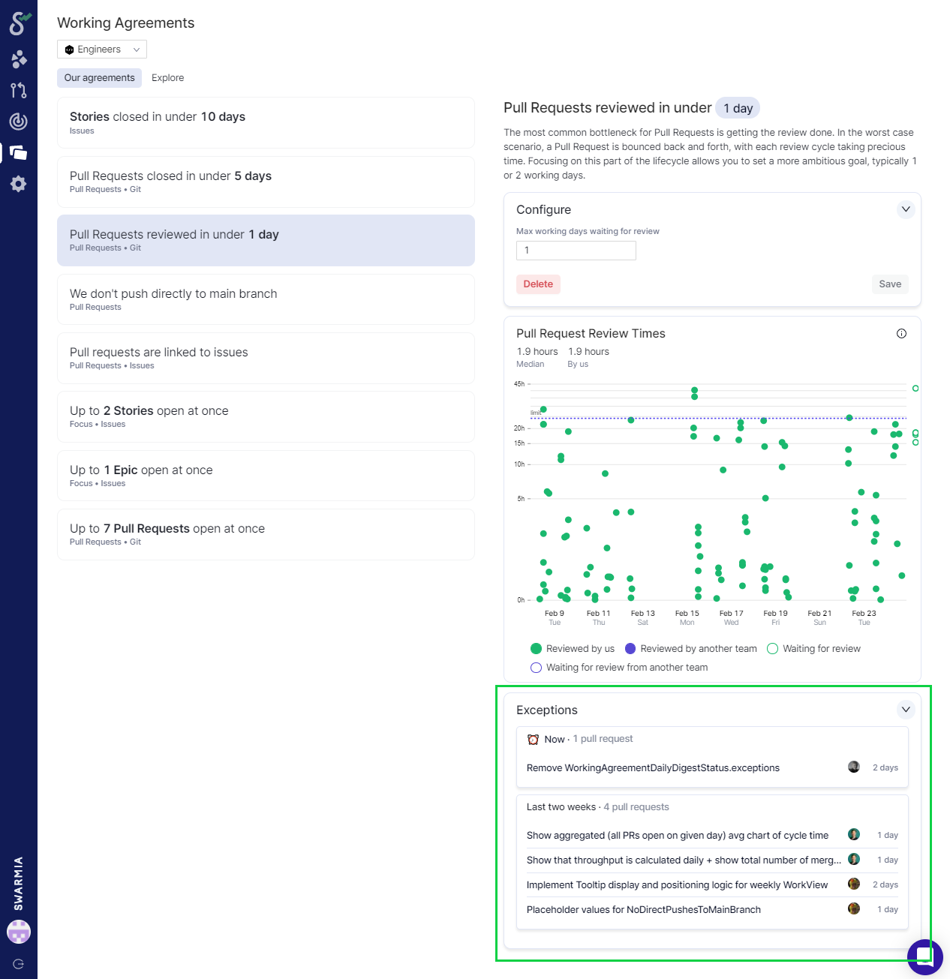
Task: Open the settings gear in sidebar
Action: [x=19, y=184]
